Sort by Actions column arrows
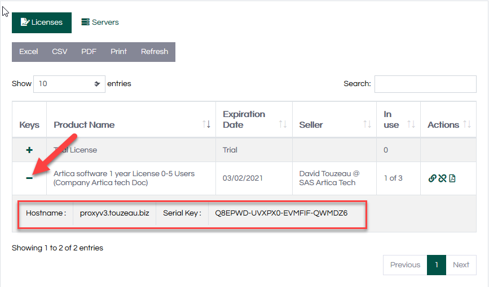489x287 pixels. (467, 124)
